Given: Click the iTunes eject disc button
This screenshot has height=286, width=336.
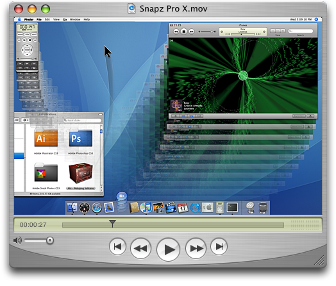Looking at the screenshot, I should 310,116.
